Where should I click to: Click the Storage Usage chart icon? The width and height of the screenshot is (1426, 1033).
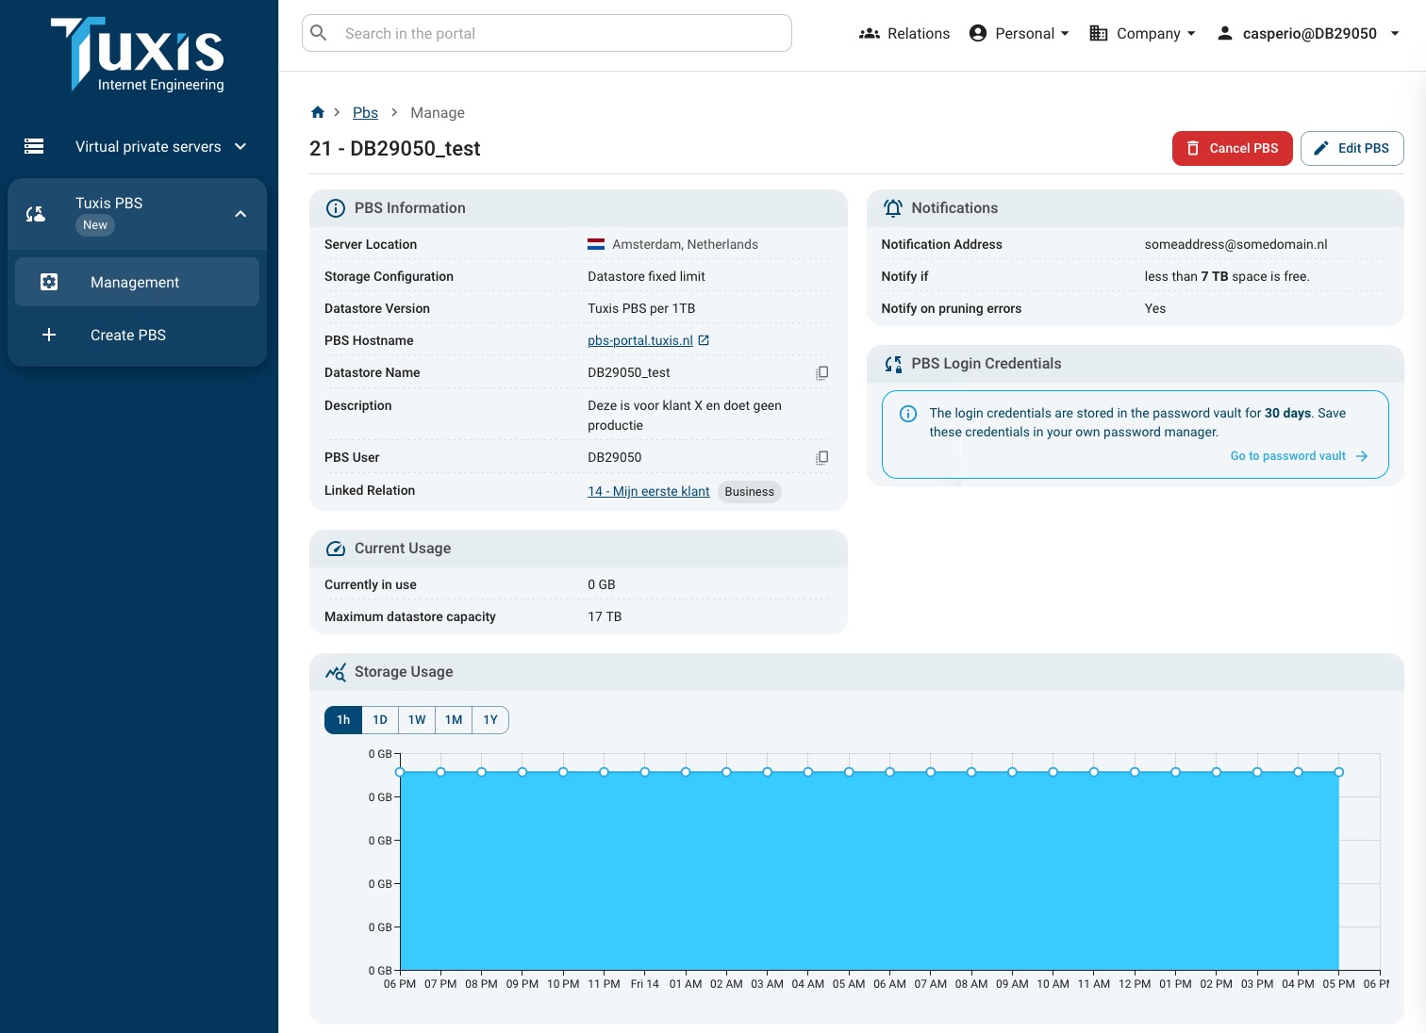335,672
